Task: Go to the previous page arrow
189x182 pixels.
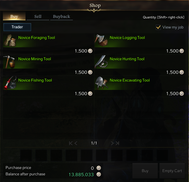Action: click(76, 143)
